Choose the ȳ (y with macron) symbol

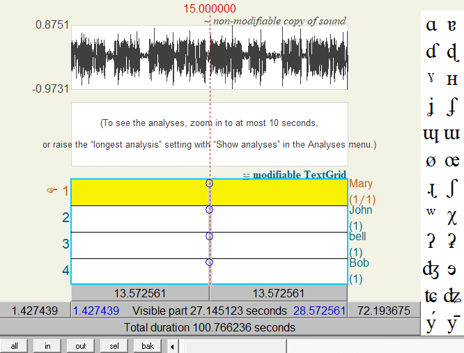(453, 323)
